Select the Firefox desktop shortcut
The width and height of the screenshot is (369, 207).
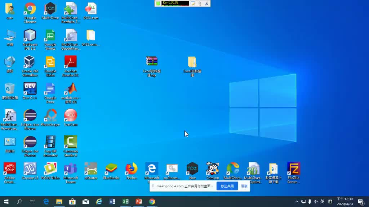click(131, 171)
